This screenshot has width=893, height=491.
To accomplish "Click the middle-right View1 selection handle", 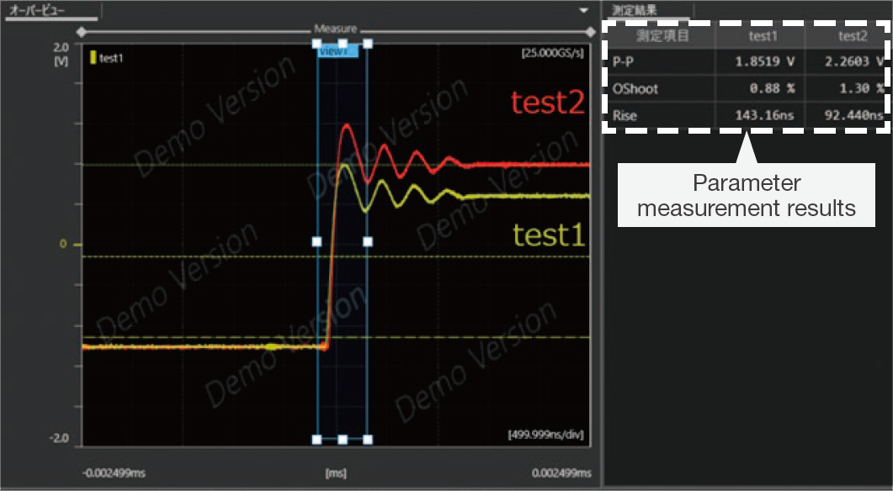I will (368, 241).
